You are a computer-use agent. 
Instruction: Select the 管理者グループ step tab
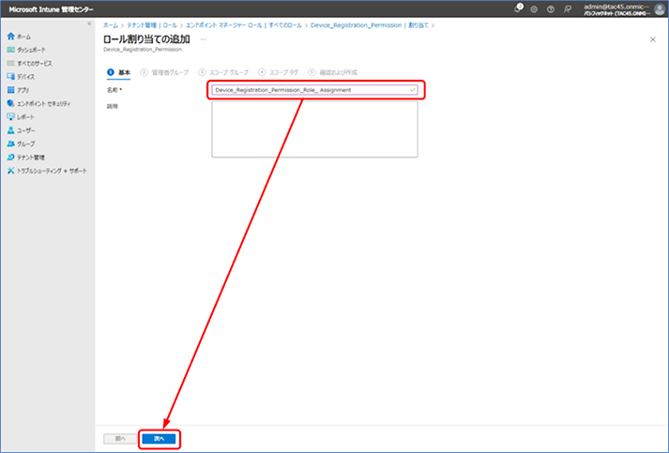pyautogui.click(x=164, y=72)
